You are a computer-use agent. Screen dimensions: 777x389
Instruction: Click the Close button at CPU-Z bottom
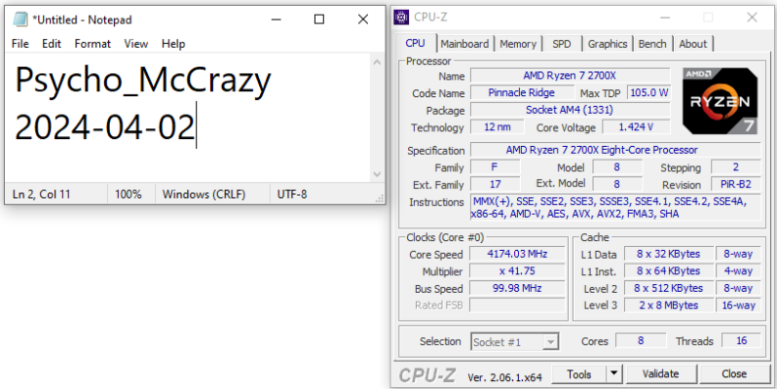(x=734, y=374)
